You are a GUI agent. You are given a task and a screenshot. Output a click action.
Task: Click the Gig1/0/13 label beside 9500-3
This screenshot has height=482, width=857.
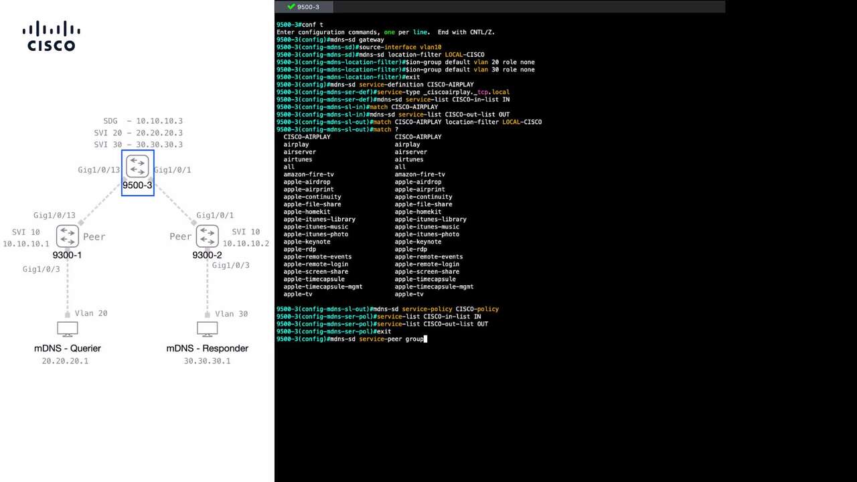(98, 170)
